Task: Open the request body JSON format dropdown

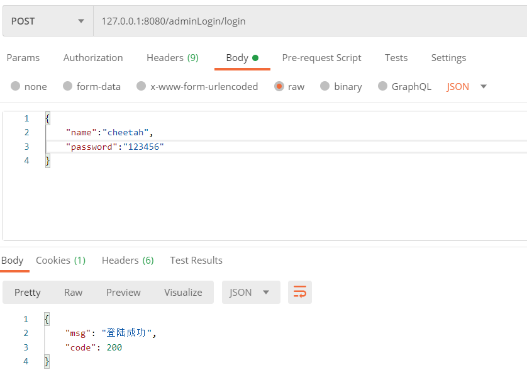Action: pyautogui.click(x=467, y=86)
